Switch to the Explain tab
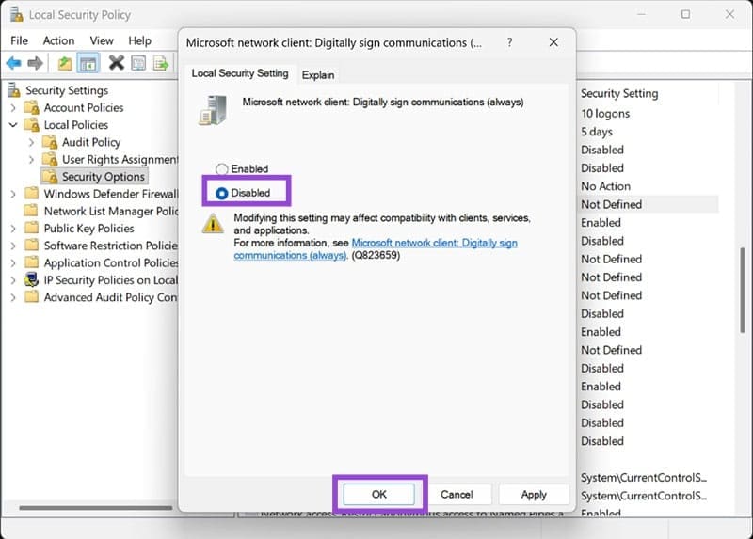Image resolution: width=753 pixels, height=539 pixels. pos(318,75)
